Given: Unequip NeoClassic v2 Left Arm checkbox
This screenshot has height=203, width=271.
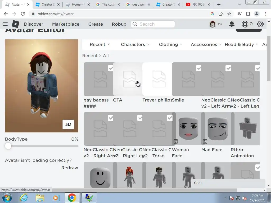Looking at the screenshot, I should 228,68.
